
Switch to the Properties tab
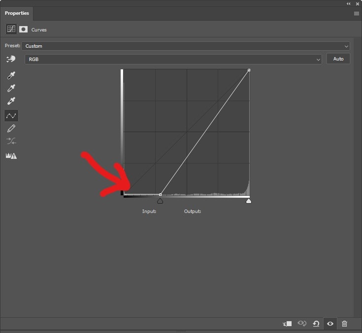click(17, 13)
